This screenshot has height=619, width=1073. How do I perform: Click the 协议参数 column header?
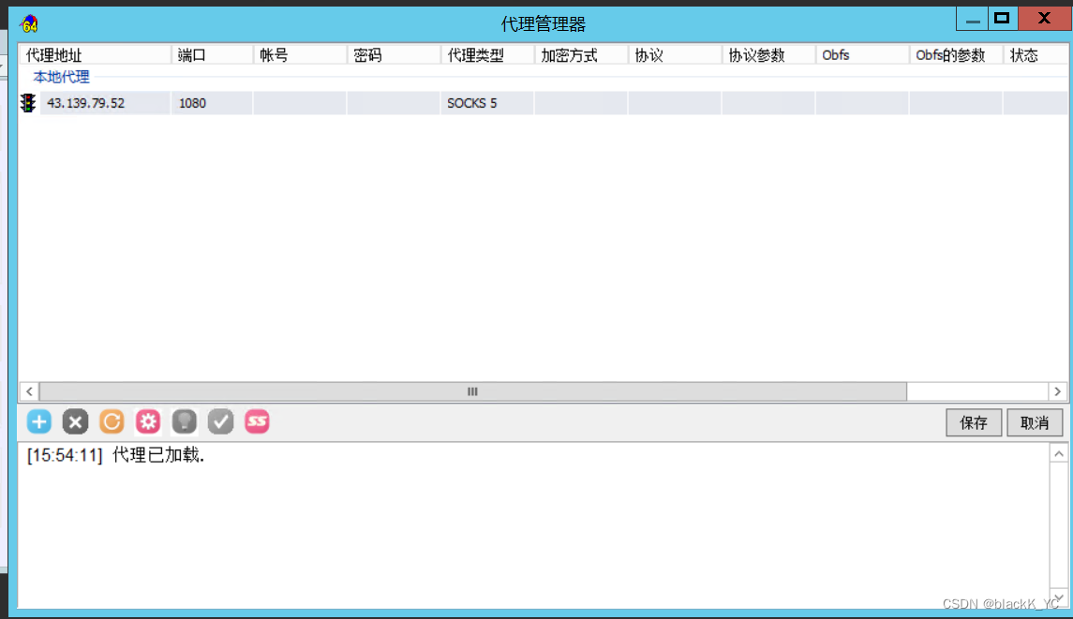768,55
